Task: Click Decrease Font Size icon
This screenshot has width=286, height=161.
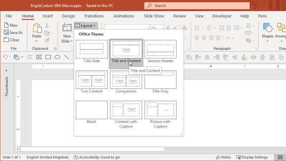Action: point(176,28)
